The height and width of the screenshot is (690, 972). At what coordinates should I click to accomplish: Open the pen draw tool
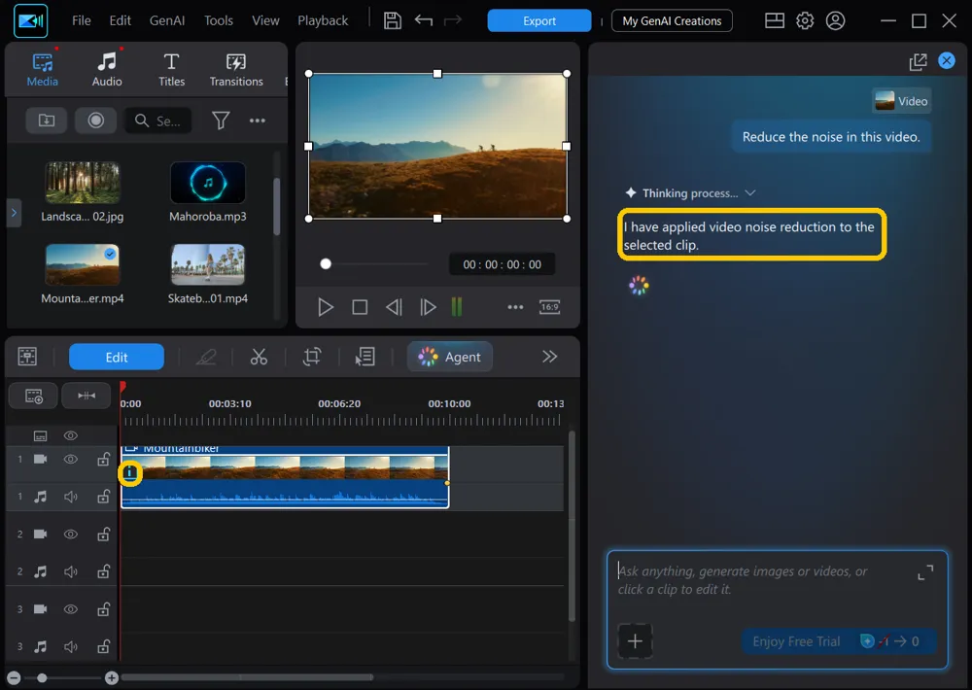click(206, 357)
